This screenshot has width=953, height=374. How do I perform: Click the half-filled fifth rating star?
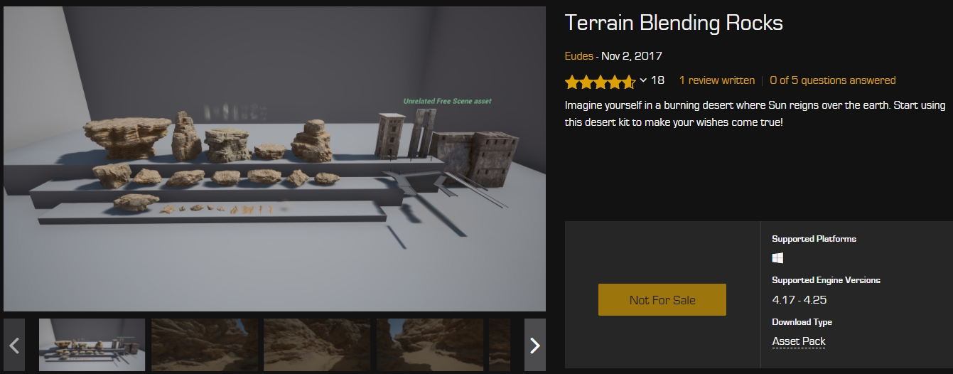click(x=628, y=82)
